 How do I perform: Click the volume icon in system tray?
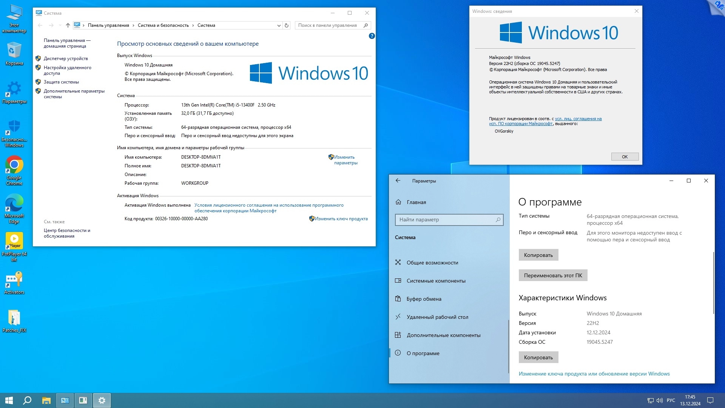659,400
